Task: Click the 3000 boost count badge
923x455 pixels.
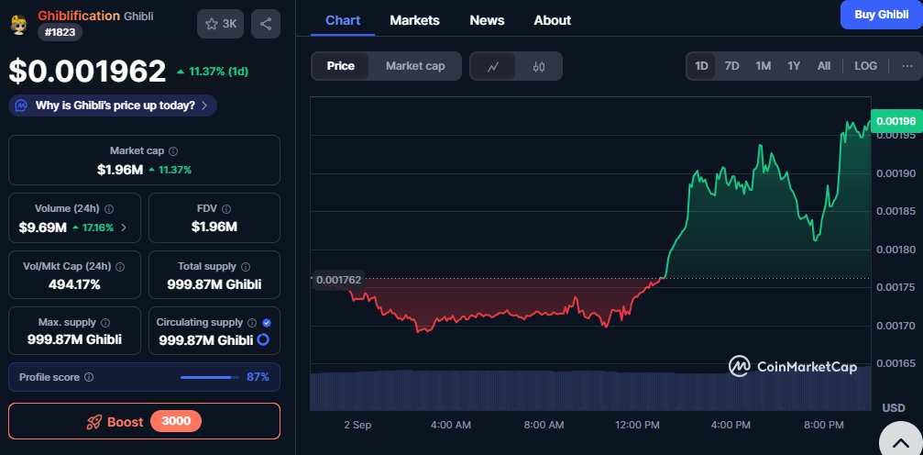Action: pyautogui.click(x=176, y=421)
